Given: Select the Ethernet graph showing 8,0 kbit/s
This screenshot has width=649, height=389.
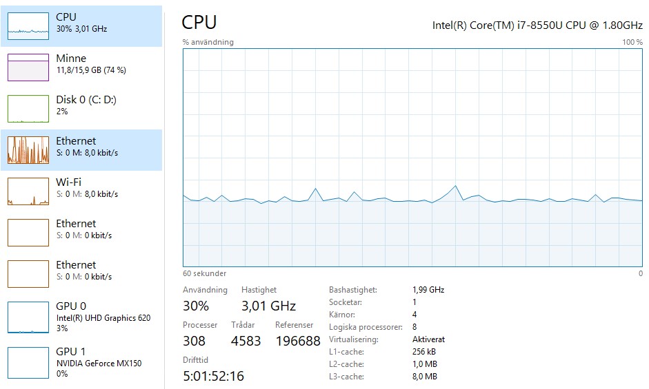Looking at the screenshot, I should [28, 149].
